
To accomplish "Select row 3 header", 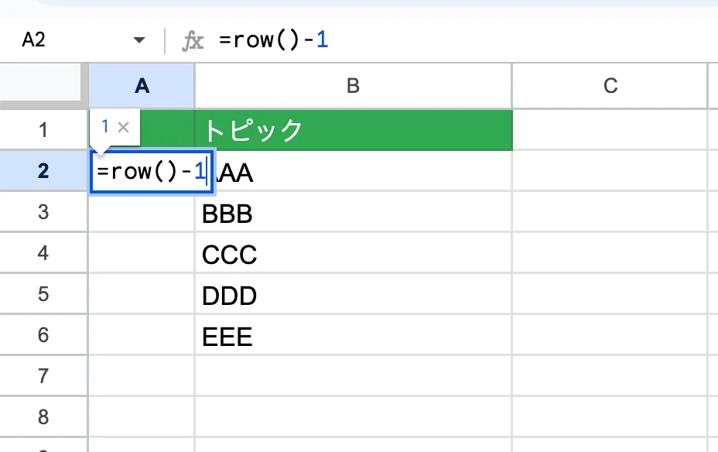I will pos(43,212).
